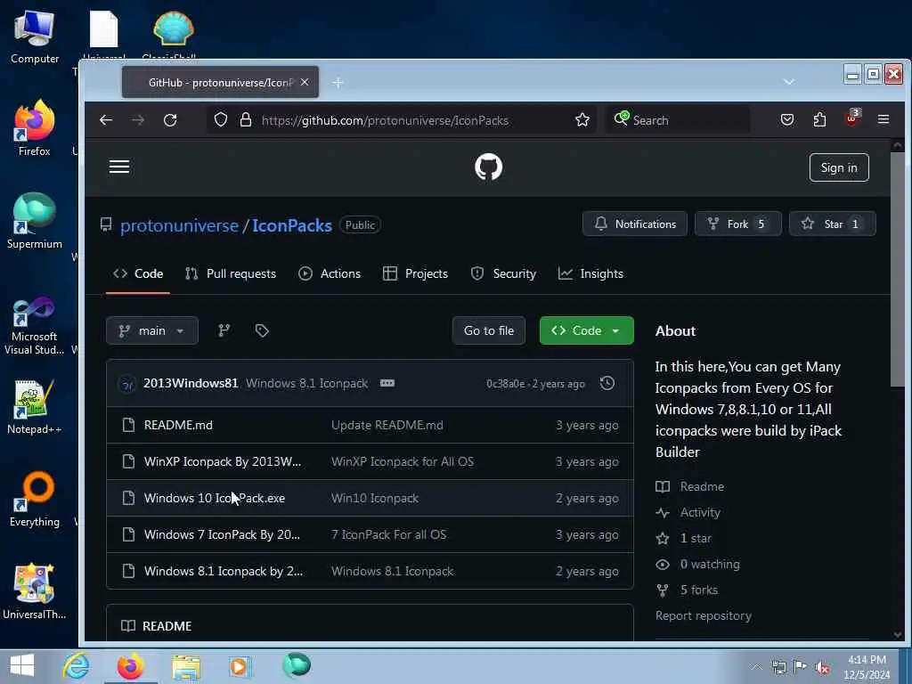This screenshot has height=684, width=912.
Task: Close the GitHub browser tab
Action: (305, 83)
